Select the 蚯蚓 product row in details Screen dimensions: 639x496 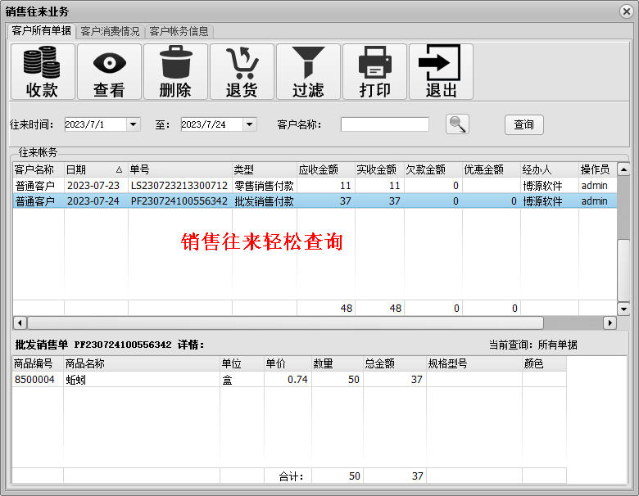139,380
